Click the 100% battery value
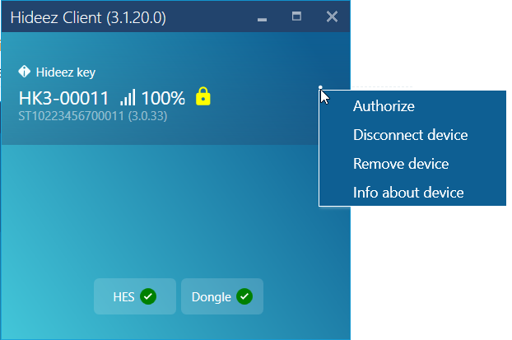Screen dimensions: 512x340 click(163, 98)
